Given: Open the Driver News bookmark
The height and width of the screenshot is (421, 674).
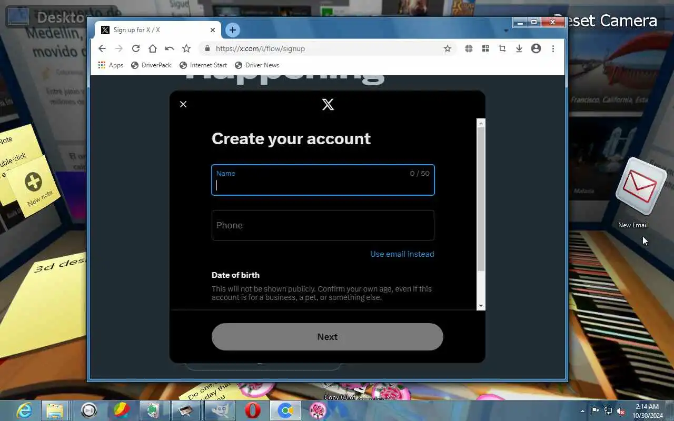Looking at the screenshot, I should [257, 65].
